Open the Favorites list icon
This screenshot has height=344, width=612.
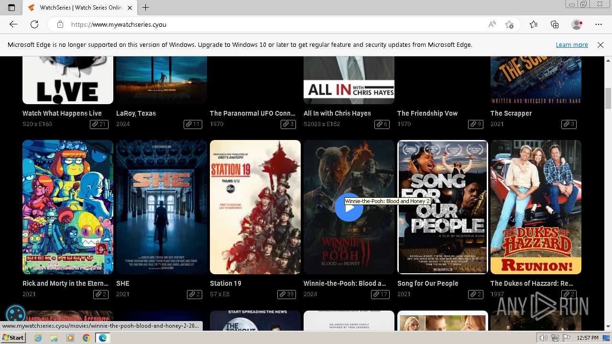(x=534, y=24)
